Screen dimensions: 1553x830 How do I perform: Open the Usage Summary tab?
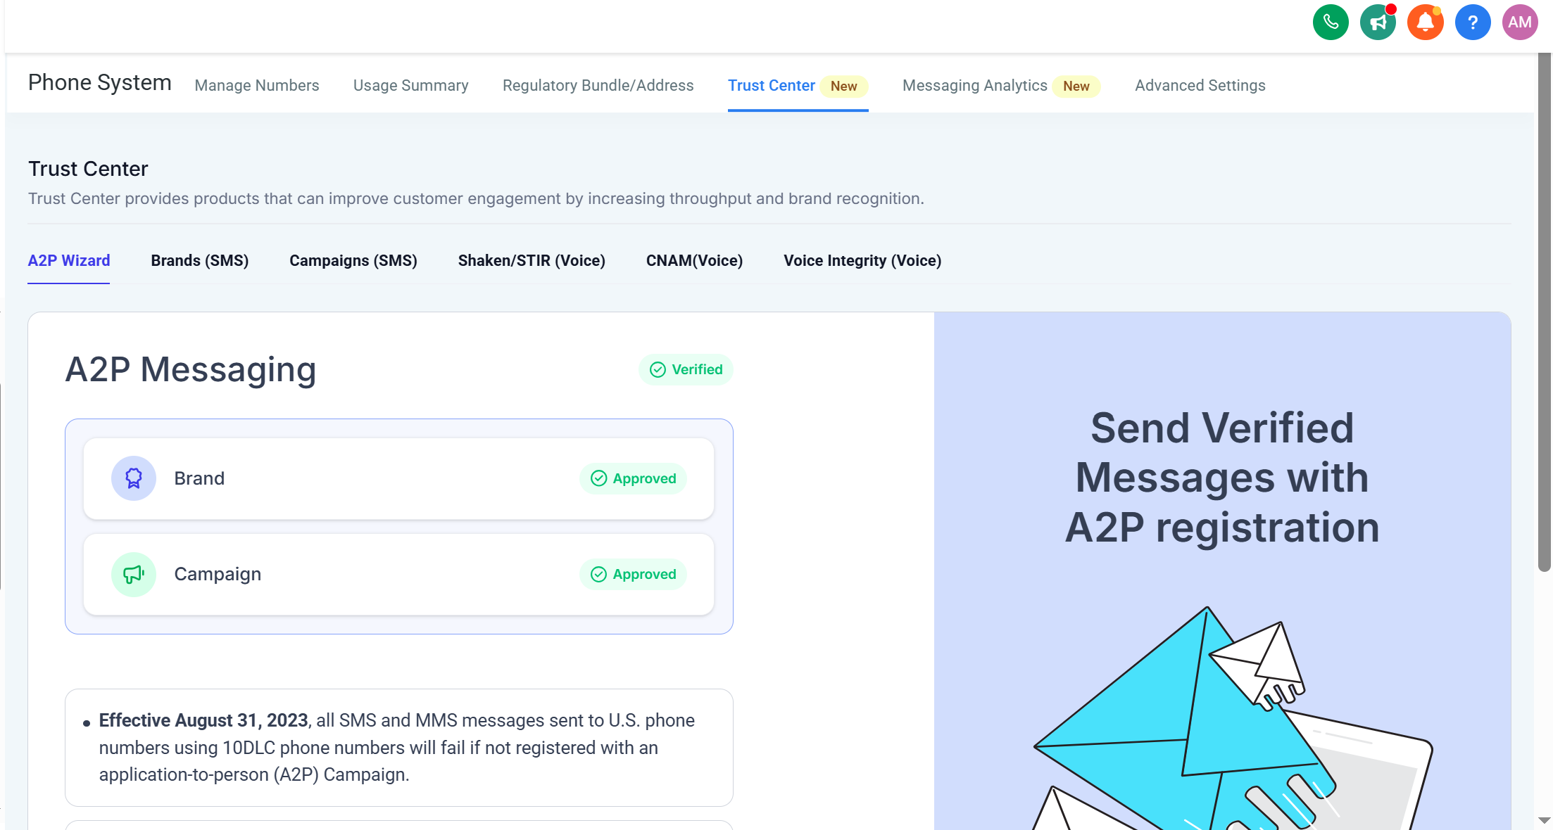click(410, 86)
